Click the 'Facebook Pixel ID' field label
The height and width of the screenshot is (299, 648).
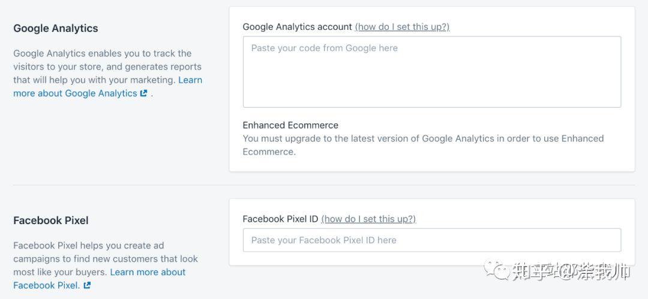[x=280, y=219]
